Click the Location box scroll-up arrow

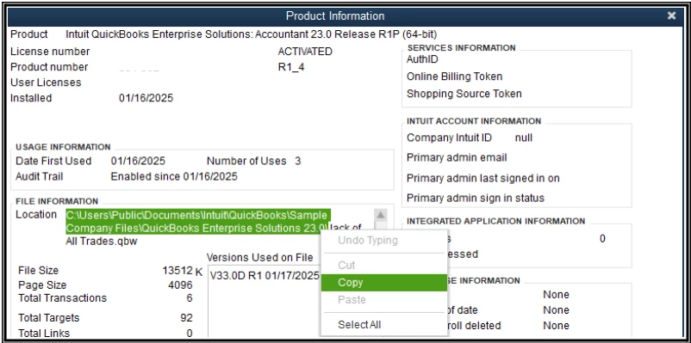381,216
